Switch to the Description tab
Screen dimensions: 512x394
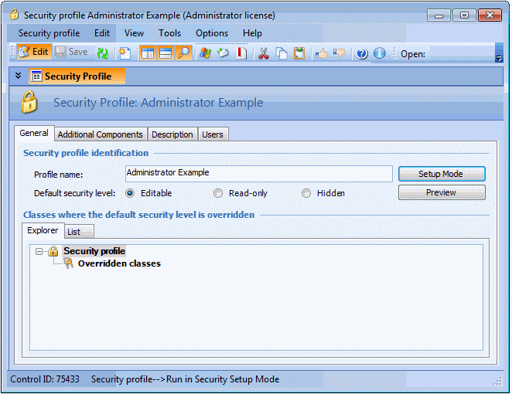click(172, 134)
